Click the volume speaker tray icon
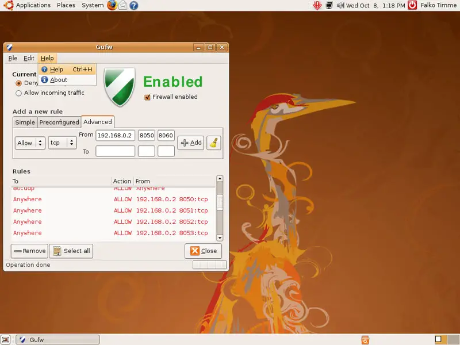Viewport: 460px width, 345px height. [x=340, y=5]
